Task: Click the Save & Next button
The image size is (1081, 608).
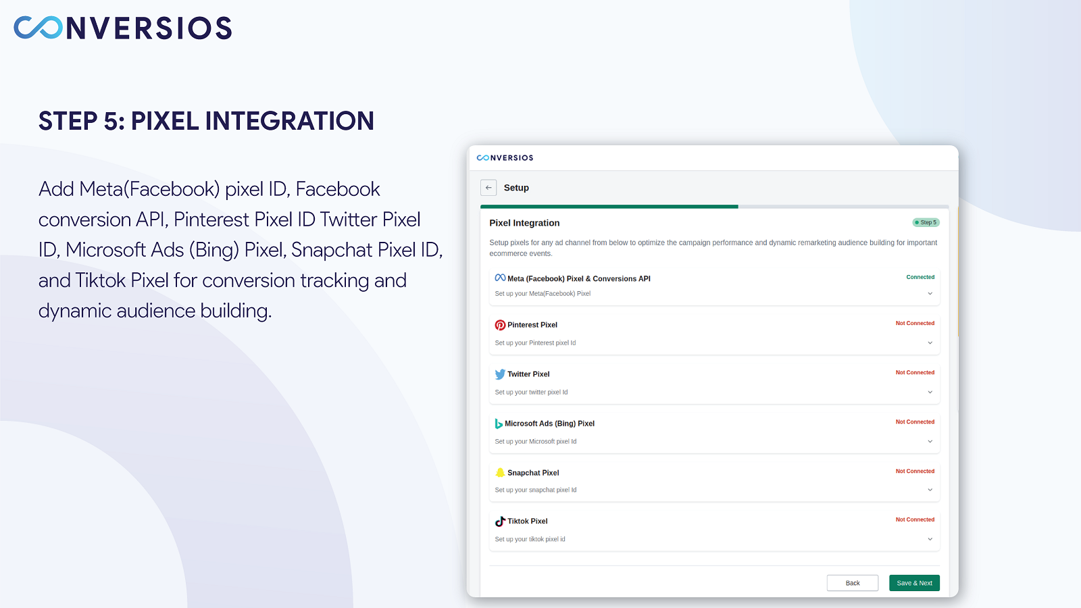Action: (914, 583)
